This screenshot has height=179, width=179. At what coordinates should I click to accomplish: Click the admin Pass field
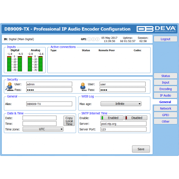(x=49, y=90)
